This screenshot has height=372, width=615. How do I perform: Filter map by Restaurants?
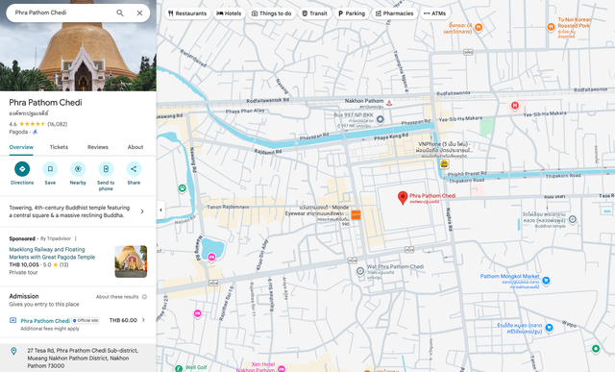pyautogui.click(x=187, y=13)
